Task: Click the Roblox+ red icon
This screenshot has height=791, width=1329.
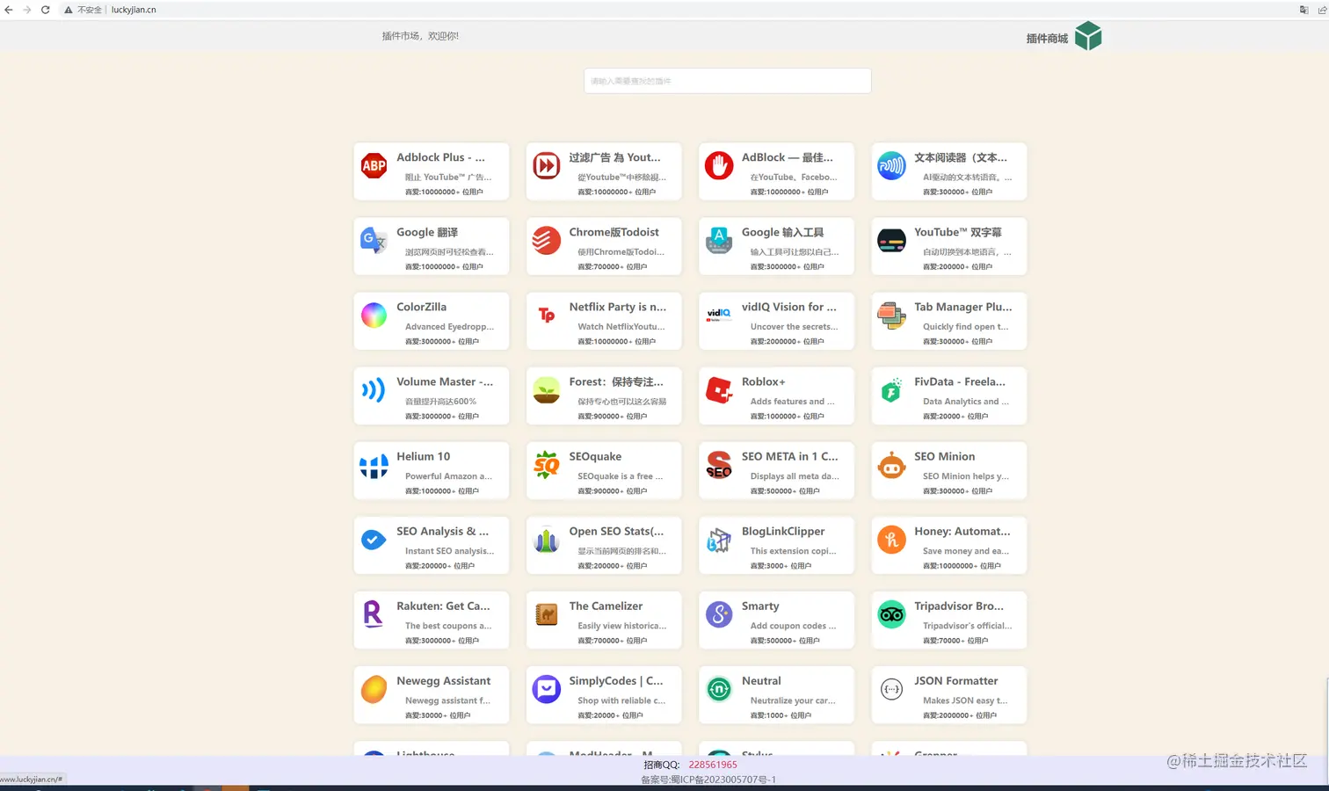Action: tap(719, 389)
